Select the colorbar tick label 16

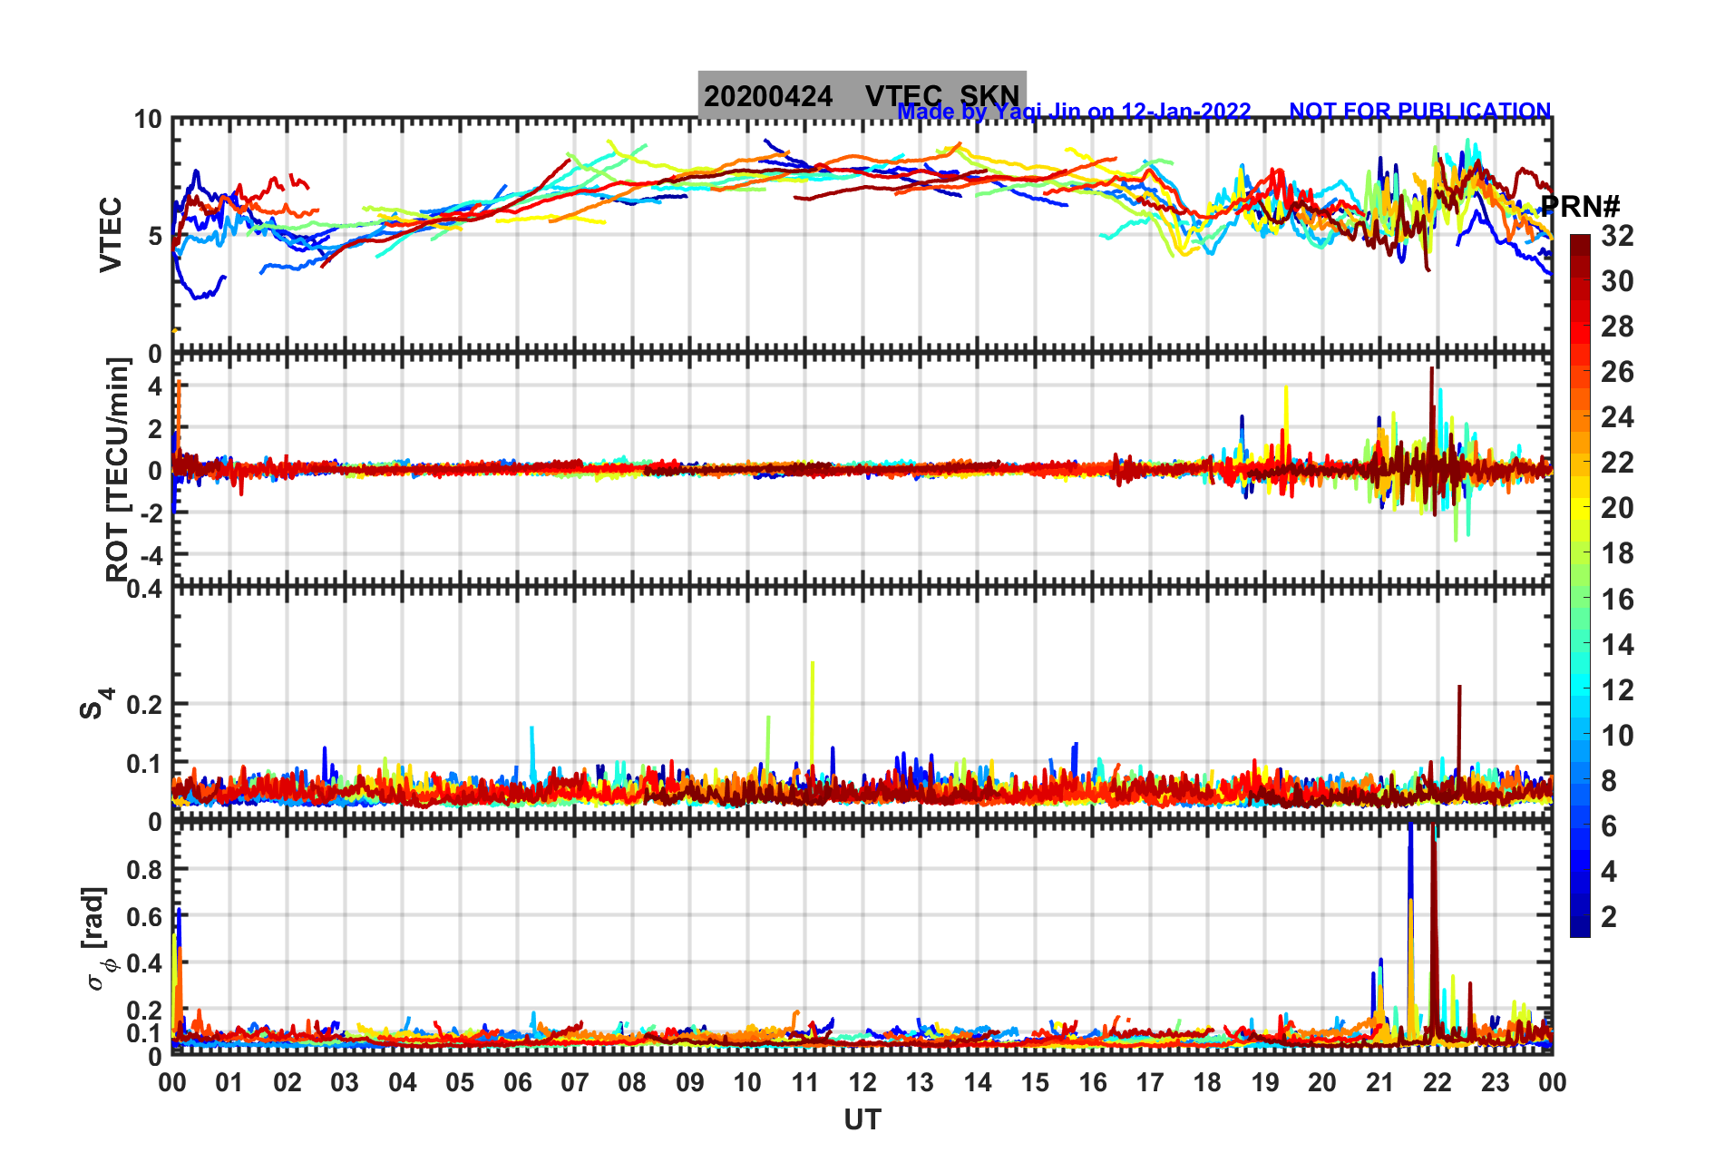point(1617,600)
